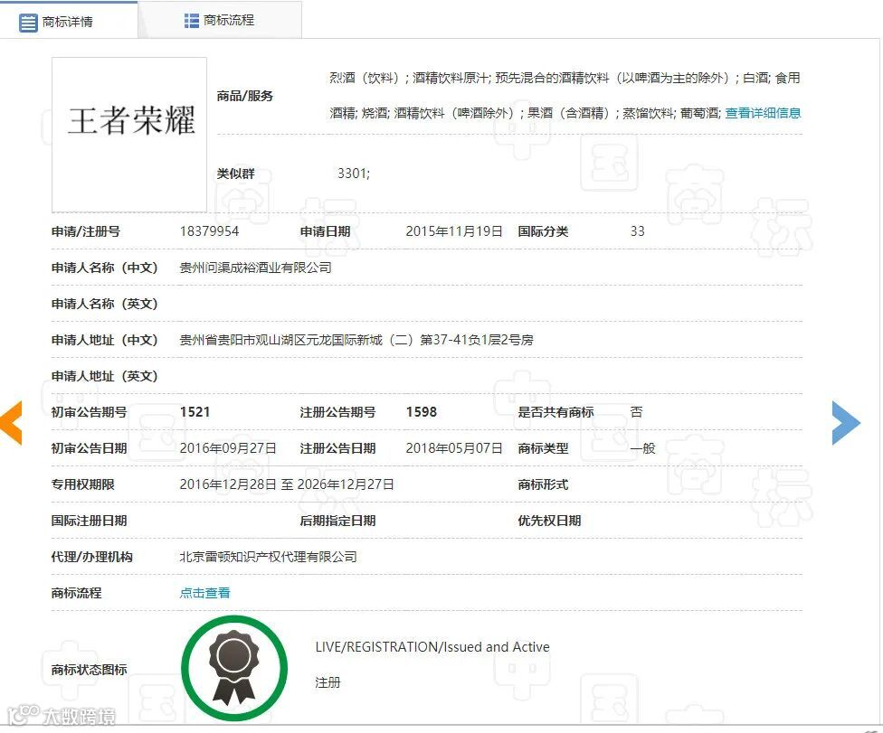883x733 pixels.
Task: Click the 商标流程 row label
Action: tap(77, 593)
